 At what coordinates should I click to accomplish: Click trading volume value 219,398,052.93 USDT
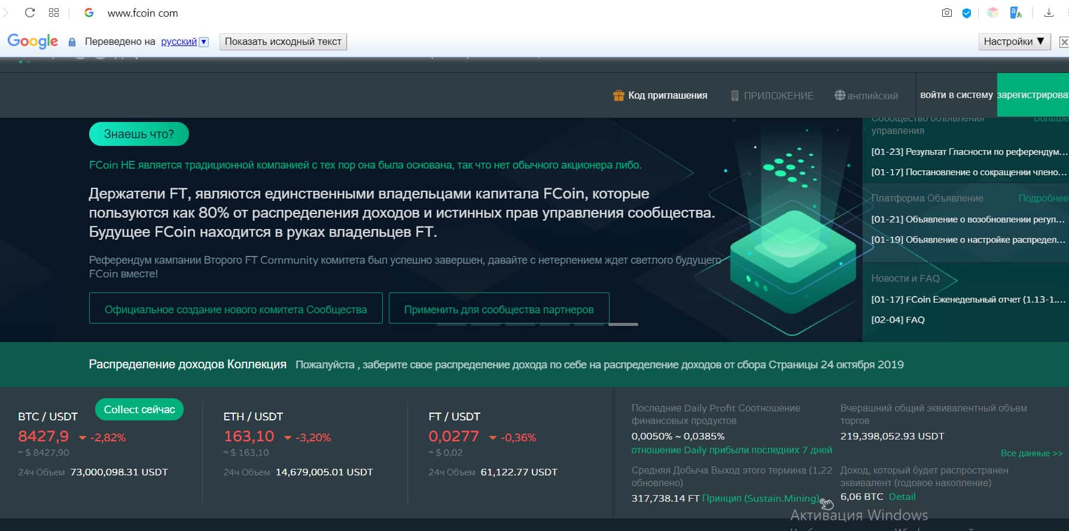pos(892,437)
